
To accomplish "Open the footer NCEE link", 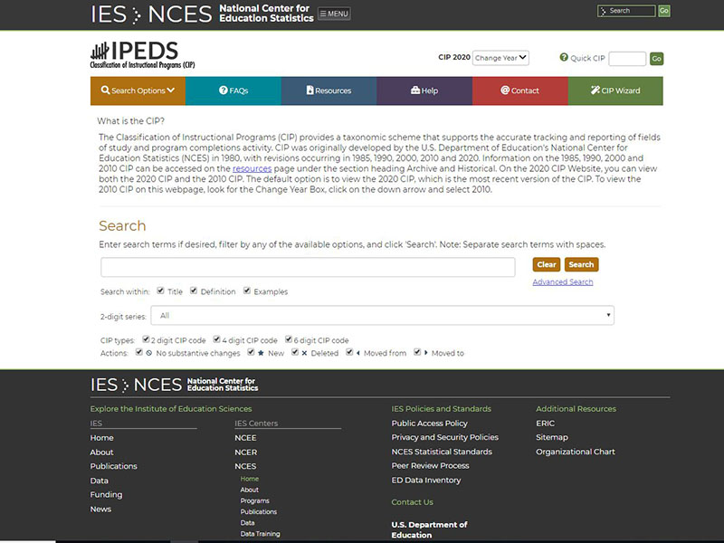I will click(245, 437).
